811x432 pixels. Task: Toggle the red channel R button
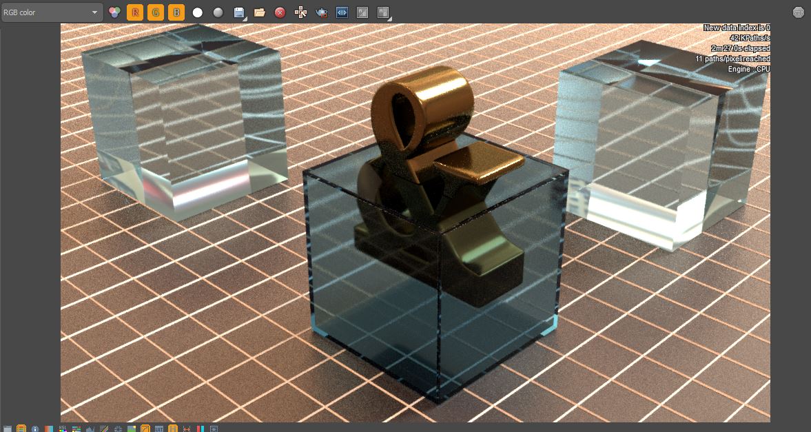point(135,12)
